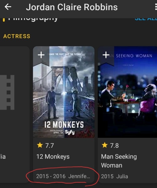Tap the ACTRESS section label
The width and height of the screenshot is (157, 188).
(x=17, y=36)
